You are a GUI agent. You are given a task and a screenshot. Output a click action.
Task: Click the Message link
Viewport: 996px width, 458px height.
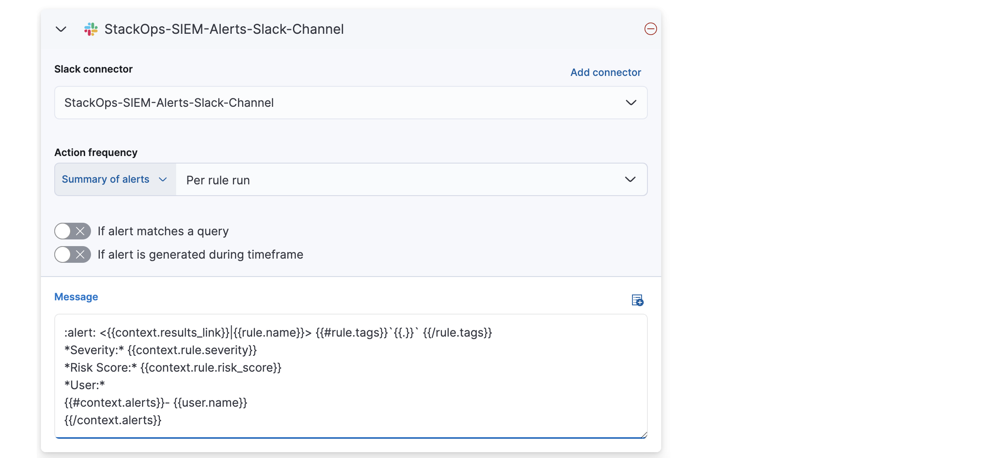click(76, 297)
